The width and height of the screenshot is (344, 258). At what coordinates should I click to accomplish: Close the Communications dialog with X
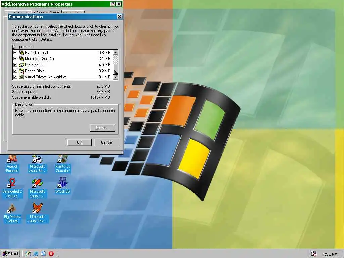[119, 17]
